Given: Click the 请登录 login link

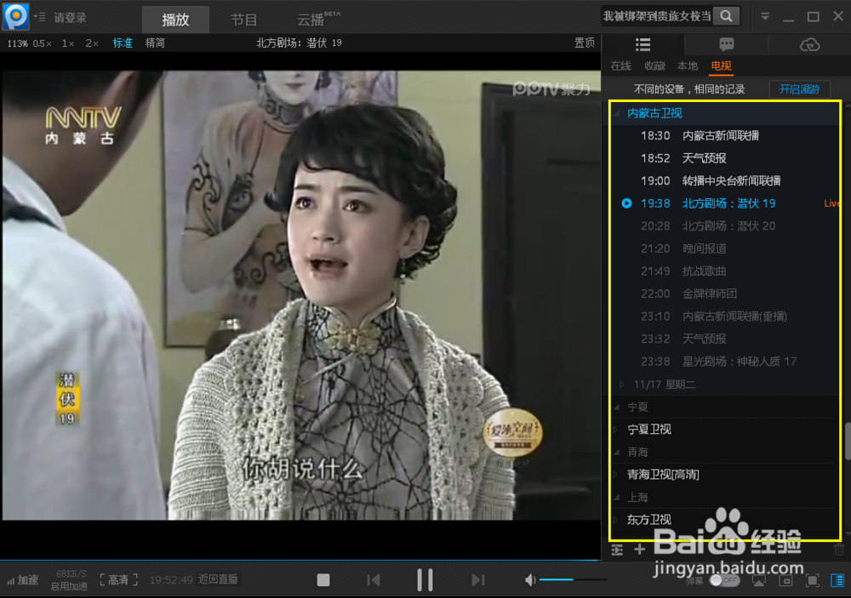Looking at the screenshot, I should 70,18.
